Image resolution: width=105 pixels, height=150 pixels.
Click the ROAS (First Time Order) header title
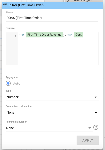click(26, 5)
